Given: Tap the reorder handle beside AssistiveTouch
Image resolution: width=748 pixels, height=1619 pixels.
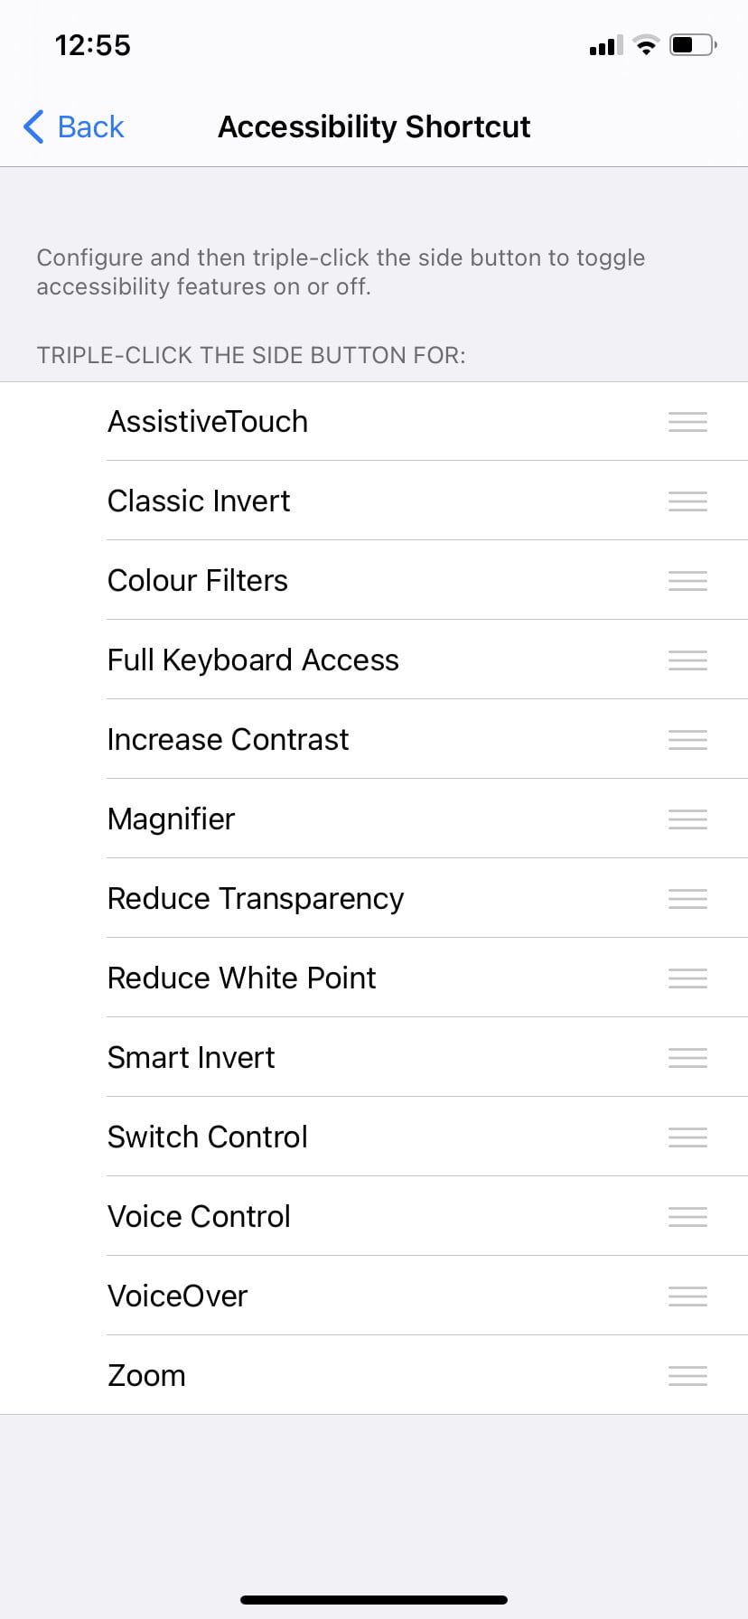Looking at the screenshot, I should pos(687,422).
